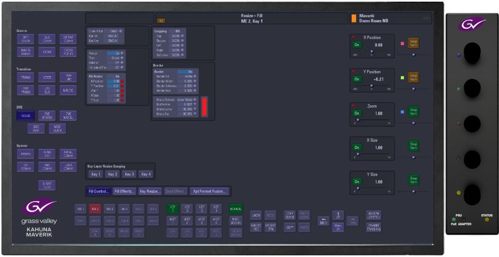Open the Matte Sat dropdown arrow

(x=195, y=114)
